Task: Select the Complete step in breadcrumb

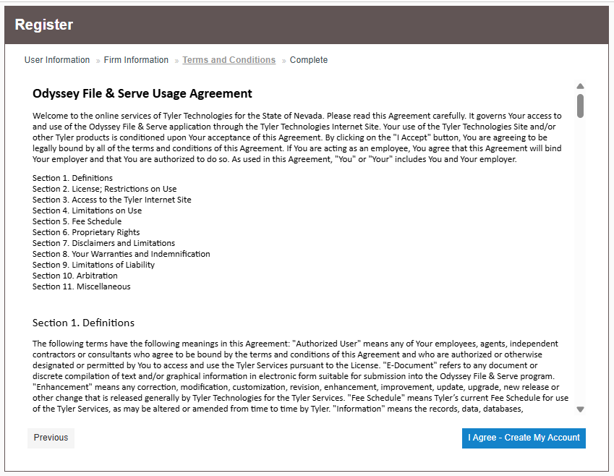Action: (x=309, y=60)
